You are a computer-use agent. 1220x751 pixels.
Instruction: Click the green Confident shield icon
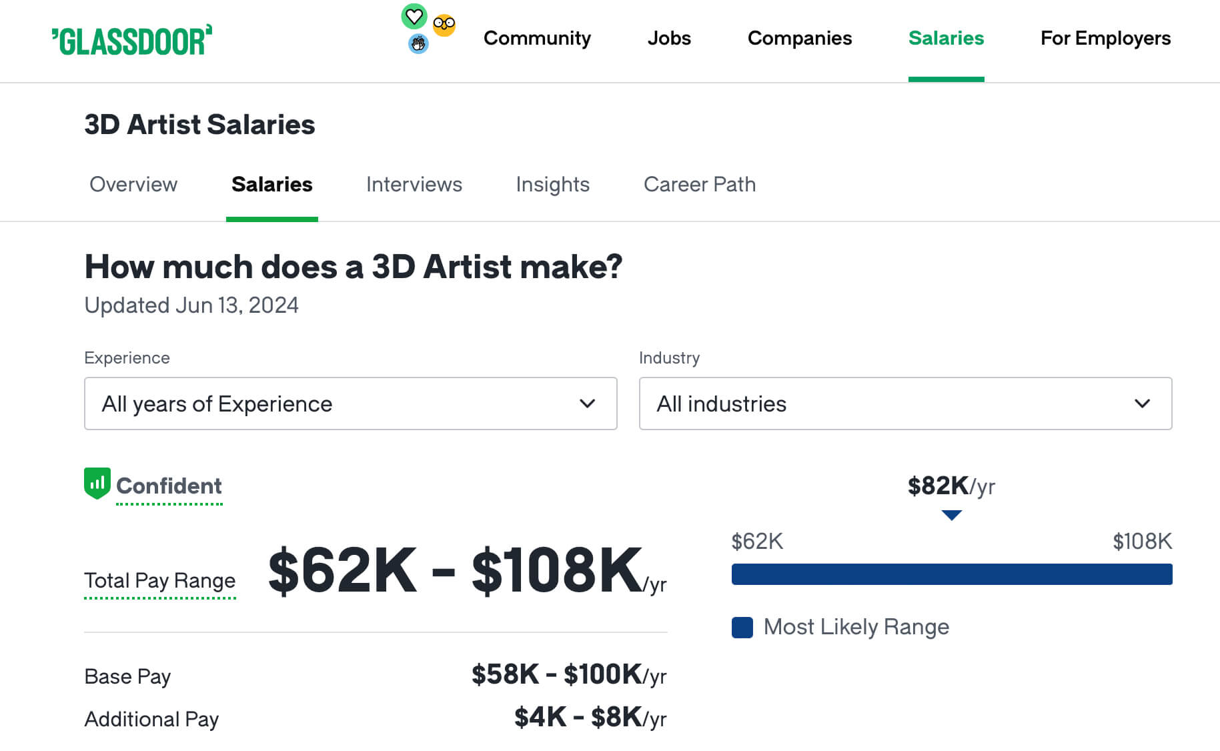click(x=97, y=484)
